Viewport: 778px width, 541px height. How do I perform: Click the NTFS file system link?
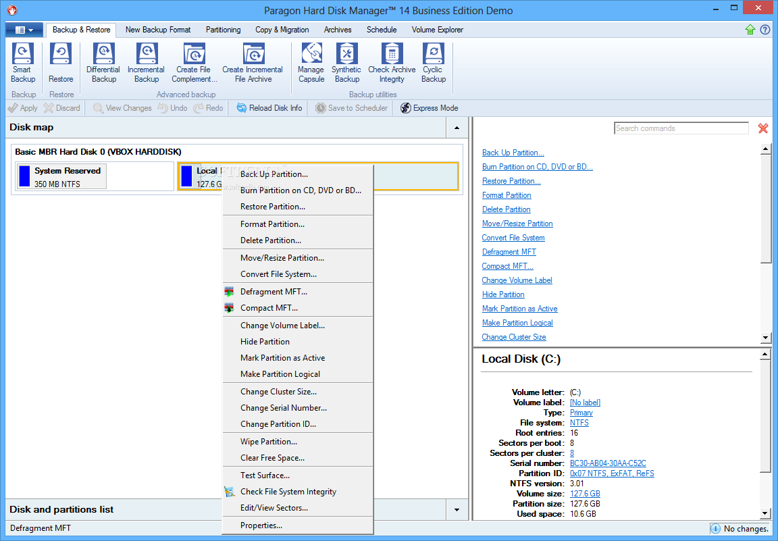click(x=579, y=423)
